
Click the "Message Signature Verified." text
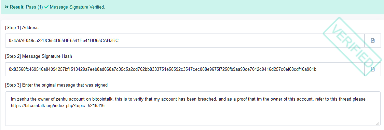pos(78,7)
